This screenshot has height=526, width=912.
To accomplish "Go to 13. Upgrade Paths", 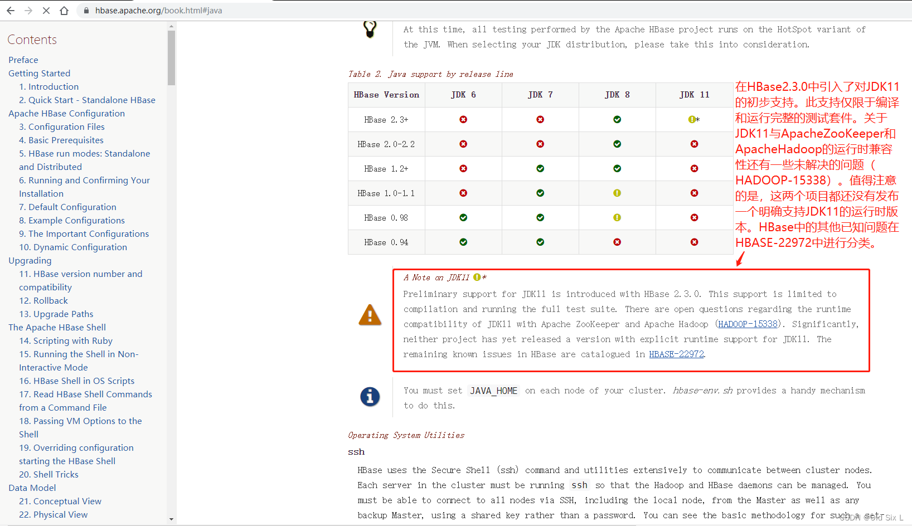I will 56,314.
